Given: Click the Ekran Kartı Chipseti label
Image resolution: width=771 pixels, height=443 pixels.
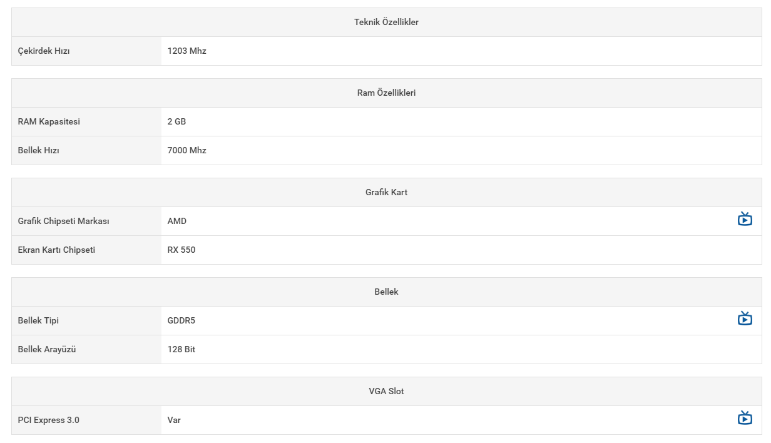Looking at the screenshot, I should 57,250.
